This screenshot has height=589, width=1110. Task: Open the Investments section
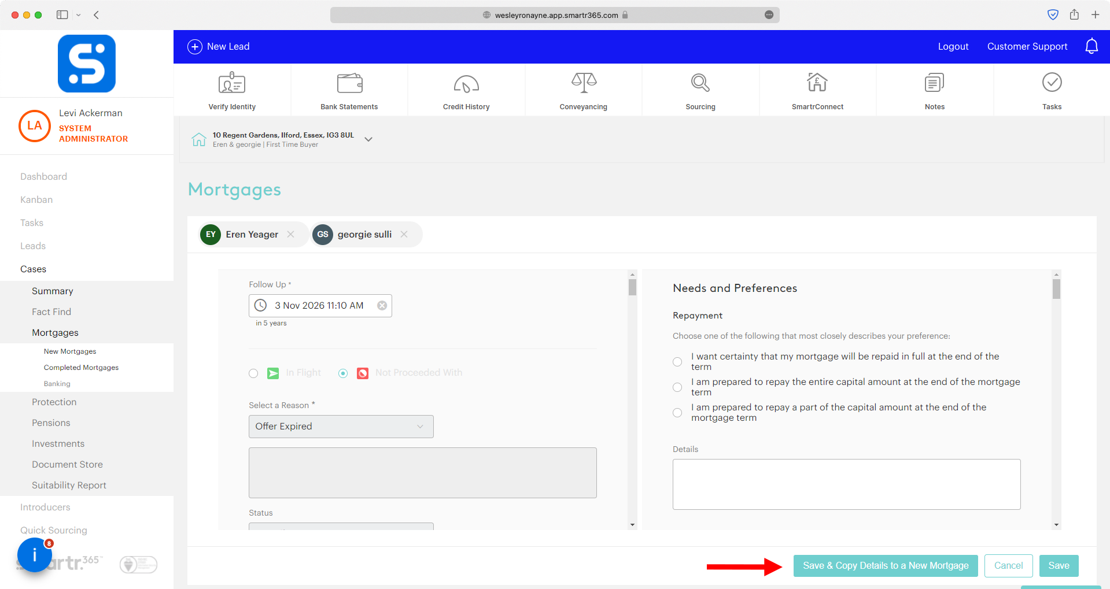(58, 444)
